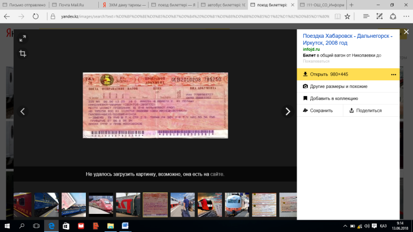This screenshot has height=232, width=413.
Task: Click Пожаловаться link
Action: point(316,62)
